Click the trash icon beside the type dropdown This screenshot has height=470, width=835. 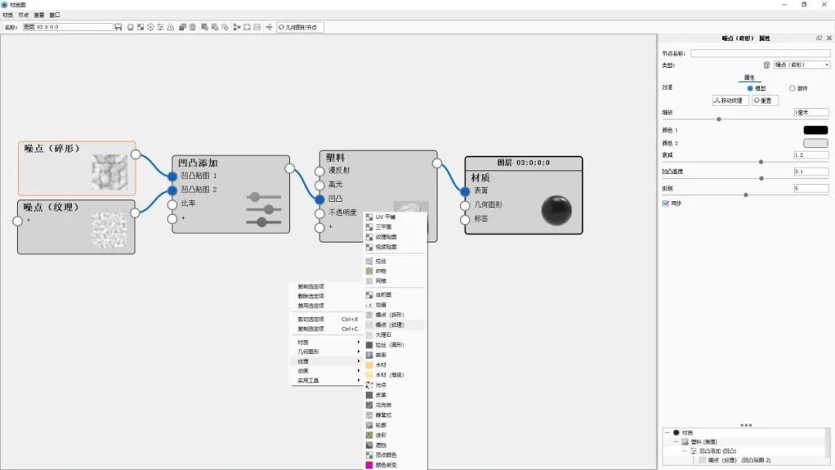click(765, 65)
